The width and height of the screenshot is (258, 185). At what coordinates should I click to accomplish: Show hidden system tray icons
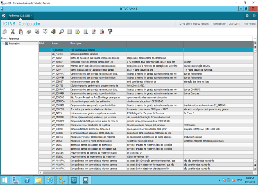219,180
